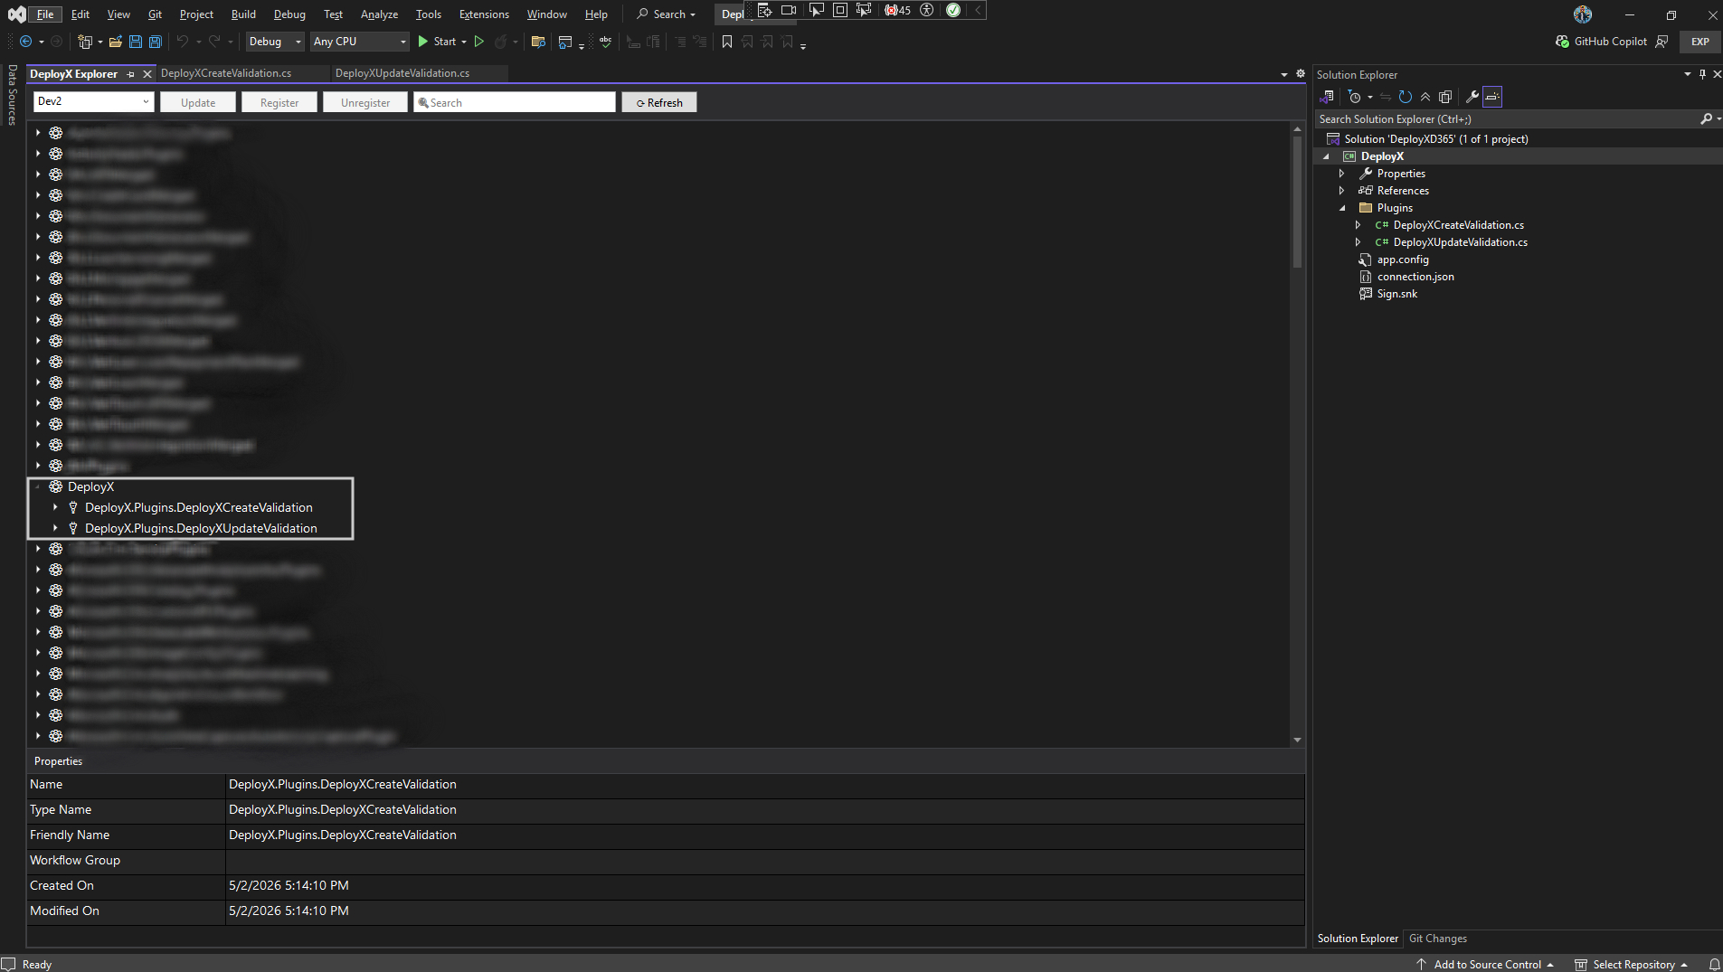This screenshot has width=1723, height=972.
Task: Expand the Properties node in Solution Explorer
Action: [1342, 174]
